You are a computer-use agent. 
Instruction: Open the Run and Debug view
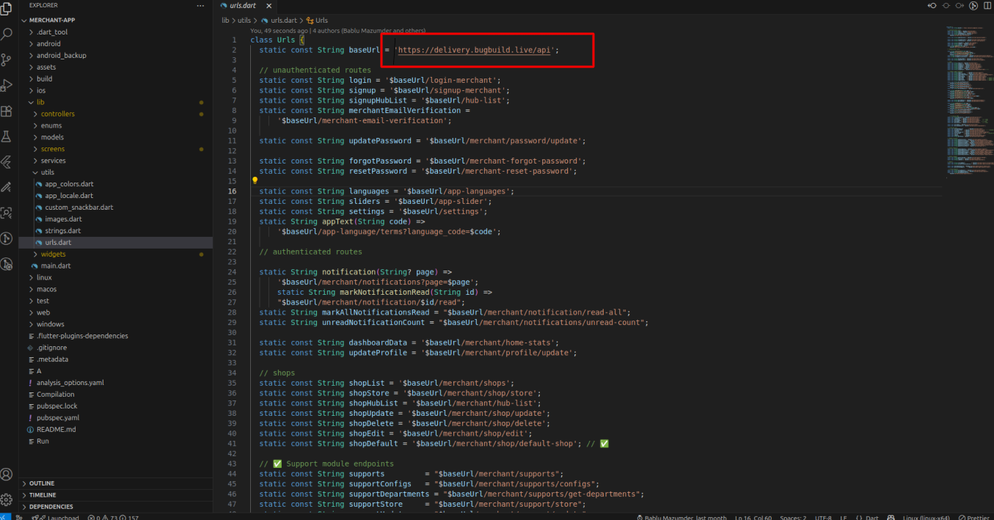7,85
